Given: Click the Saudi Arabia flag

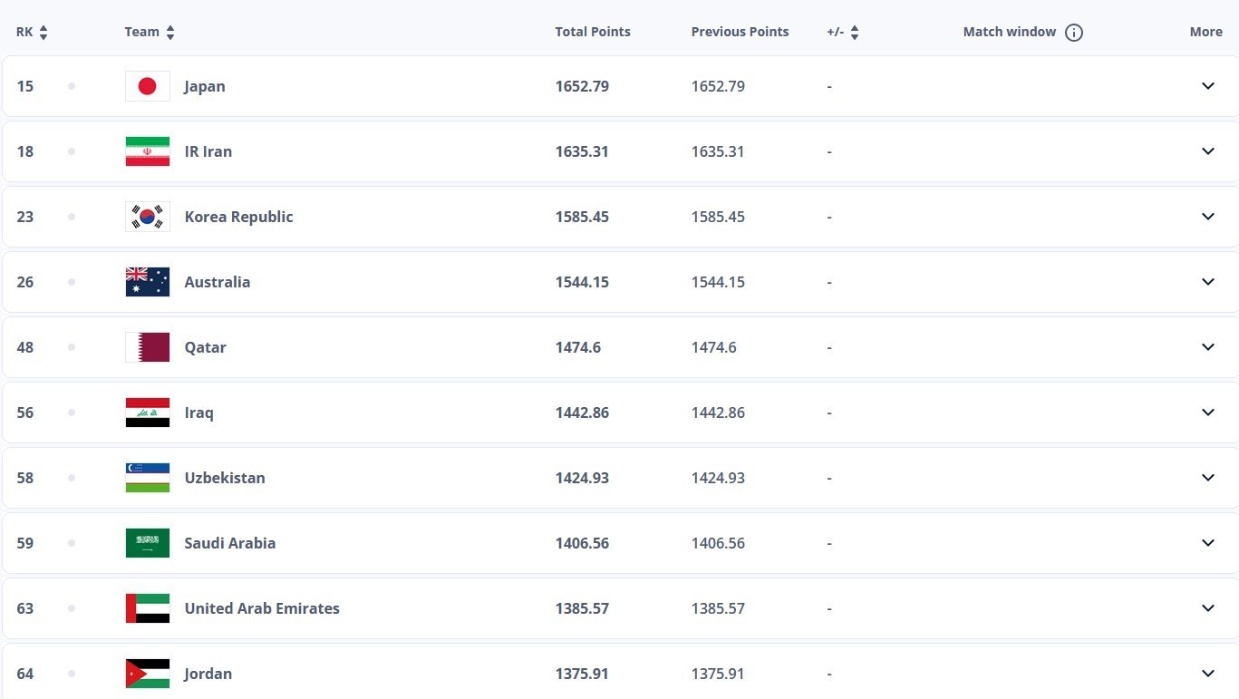Looking at the screenshot, I should (148, 543).
